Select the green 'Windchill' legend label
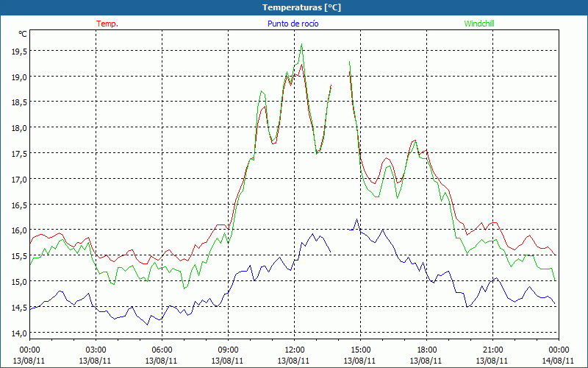The width and height of the screenshot is (588, 368). (479, 24)
